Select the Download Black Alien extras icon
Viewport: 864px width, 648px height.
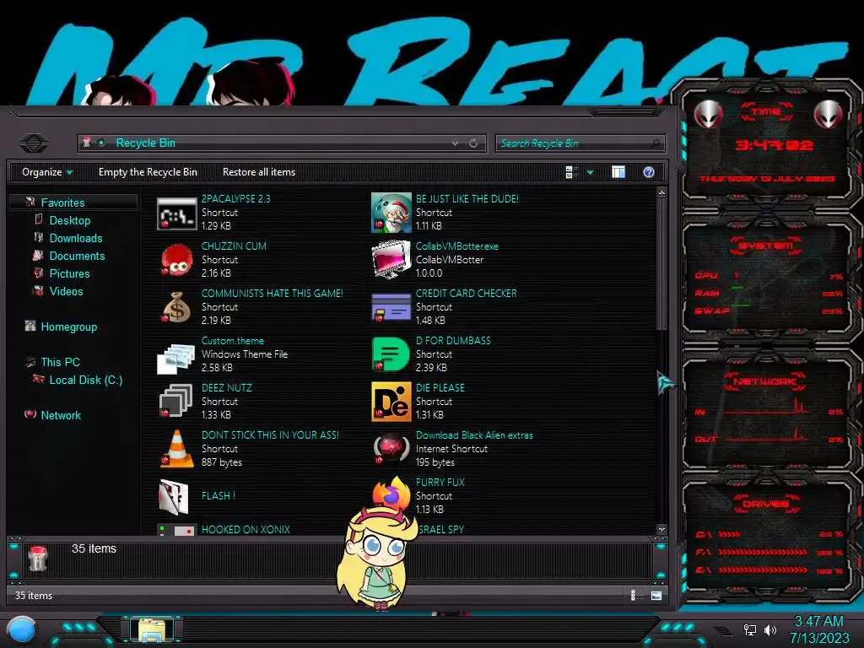tap(391, 448)
